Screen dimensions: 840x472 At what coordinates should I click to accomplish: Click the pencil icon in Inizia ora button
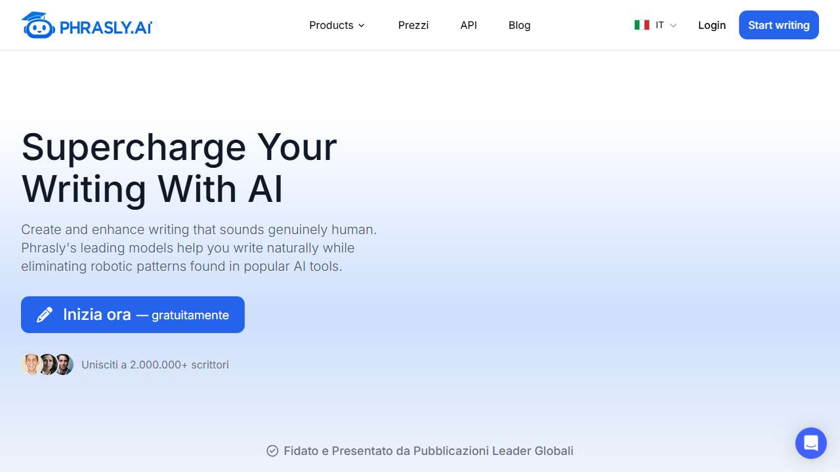pyautogui.click(x=45, y=315)
